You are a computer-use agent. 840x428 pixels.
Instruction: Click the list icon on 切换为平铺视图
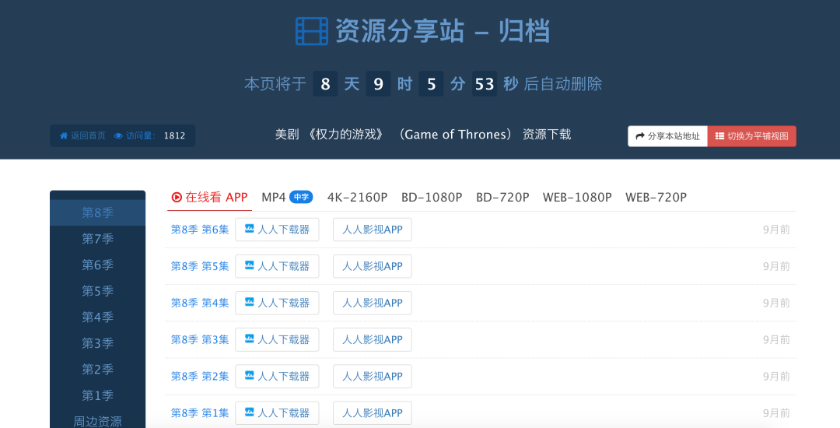point(719,136)
